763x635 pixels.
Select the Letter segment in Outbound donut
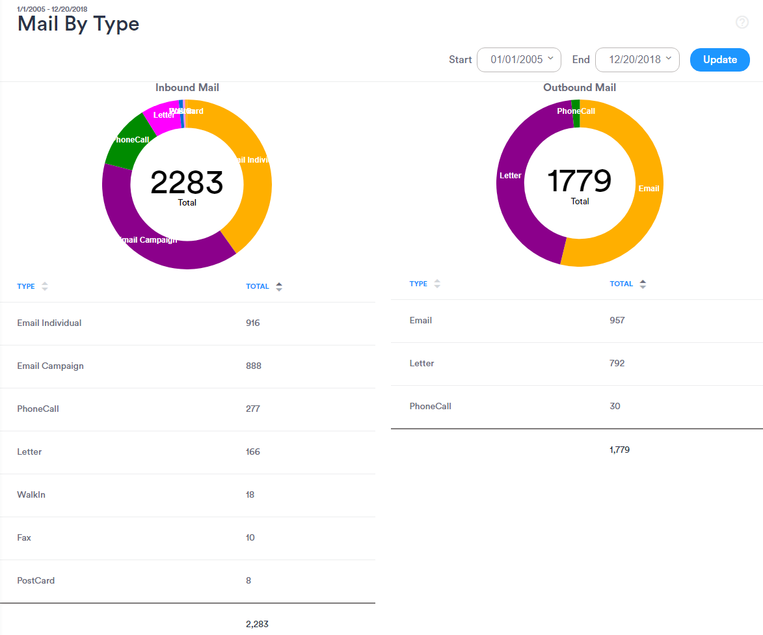coord(511,176)
